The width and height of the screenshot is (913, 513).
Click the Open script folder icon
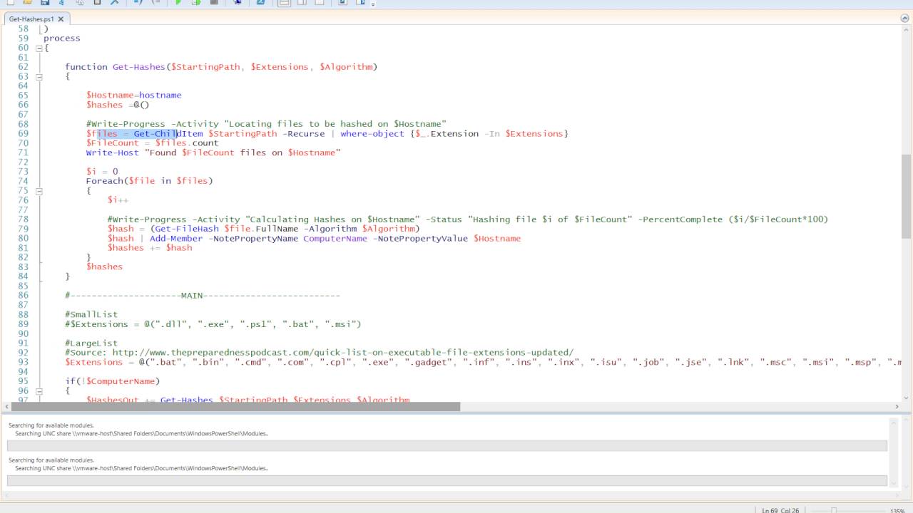click(26, 3)
